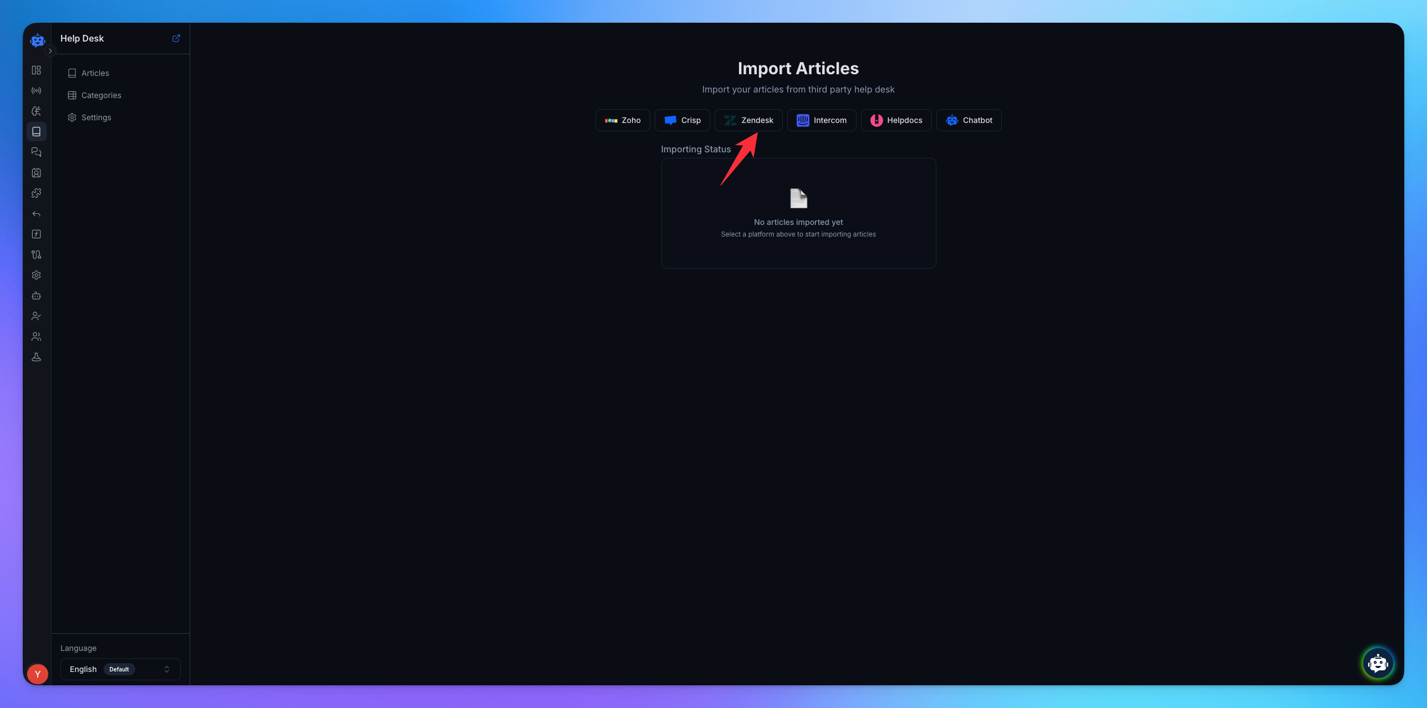Click the reply arrow icon in sidebar
Screen dimensions: 1427x708
(37, 214)
